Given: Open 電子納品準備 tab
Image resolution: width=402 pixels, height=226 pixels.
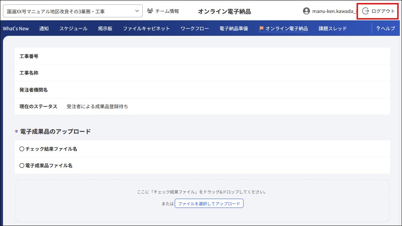Looking at the screenshot, I should click(234, 28).
